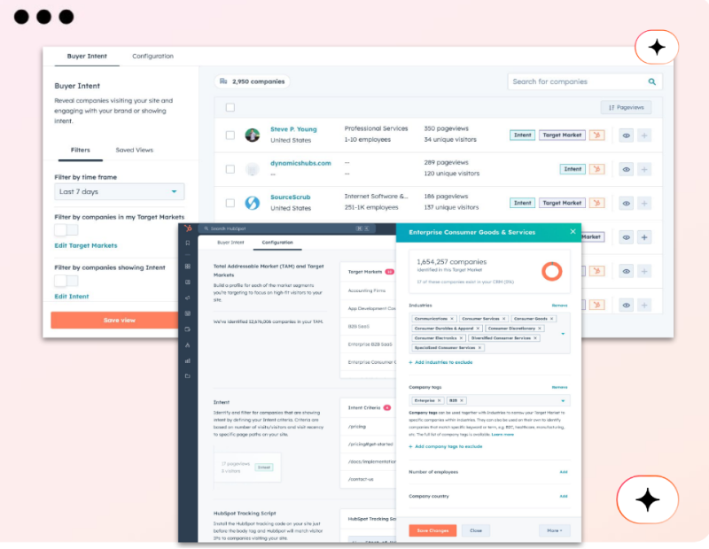Click the HubSpot sprocket logo in the sidebar

(x=188, y=228)
